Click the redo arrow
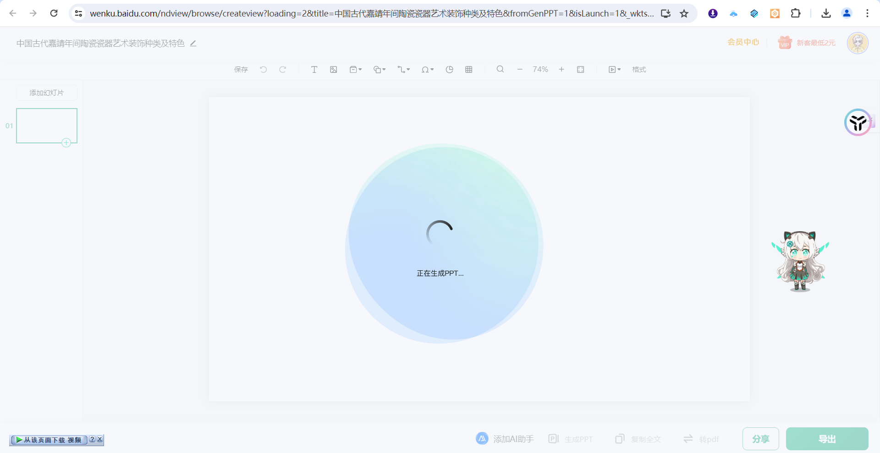880x453 pixels. click(x=283, y=70)
